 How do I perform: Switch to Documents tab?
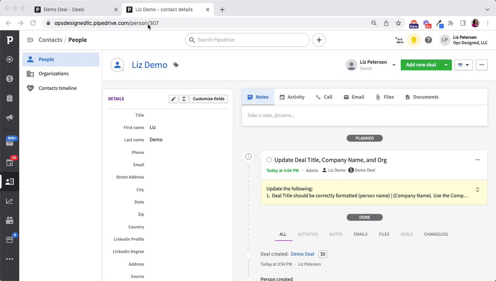422,97
